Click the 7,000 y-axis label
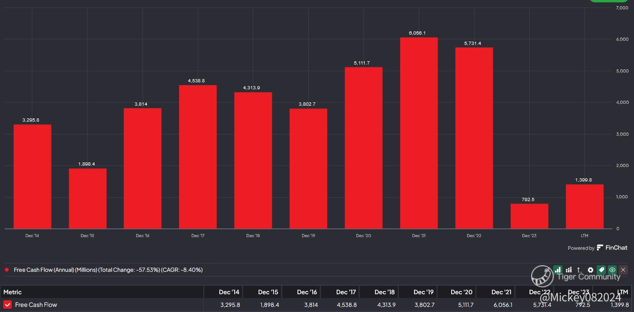This screenshot has width=634, height=312. point(622,8)
